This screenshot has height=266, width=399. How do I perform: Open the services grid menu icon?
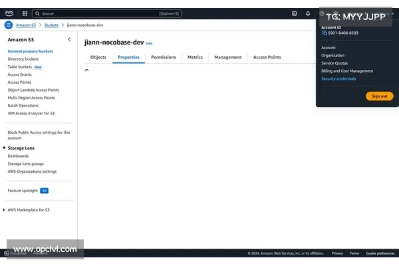click(25, 13)
